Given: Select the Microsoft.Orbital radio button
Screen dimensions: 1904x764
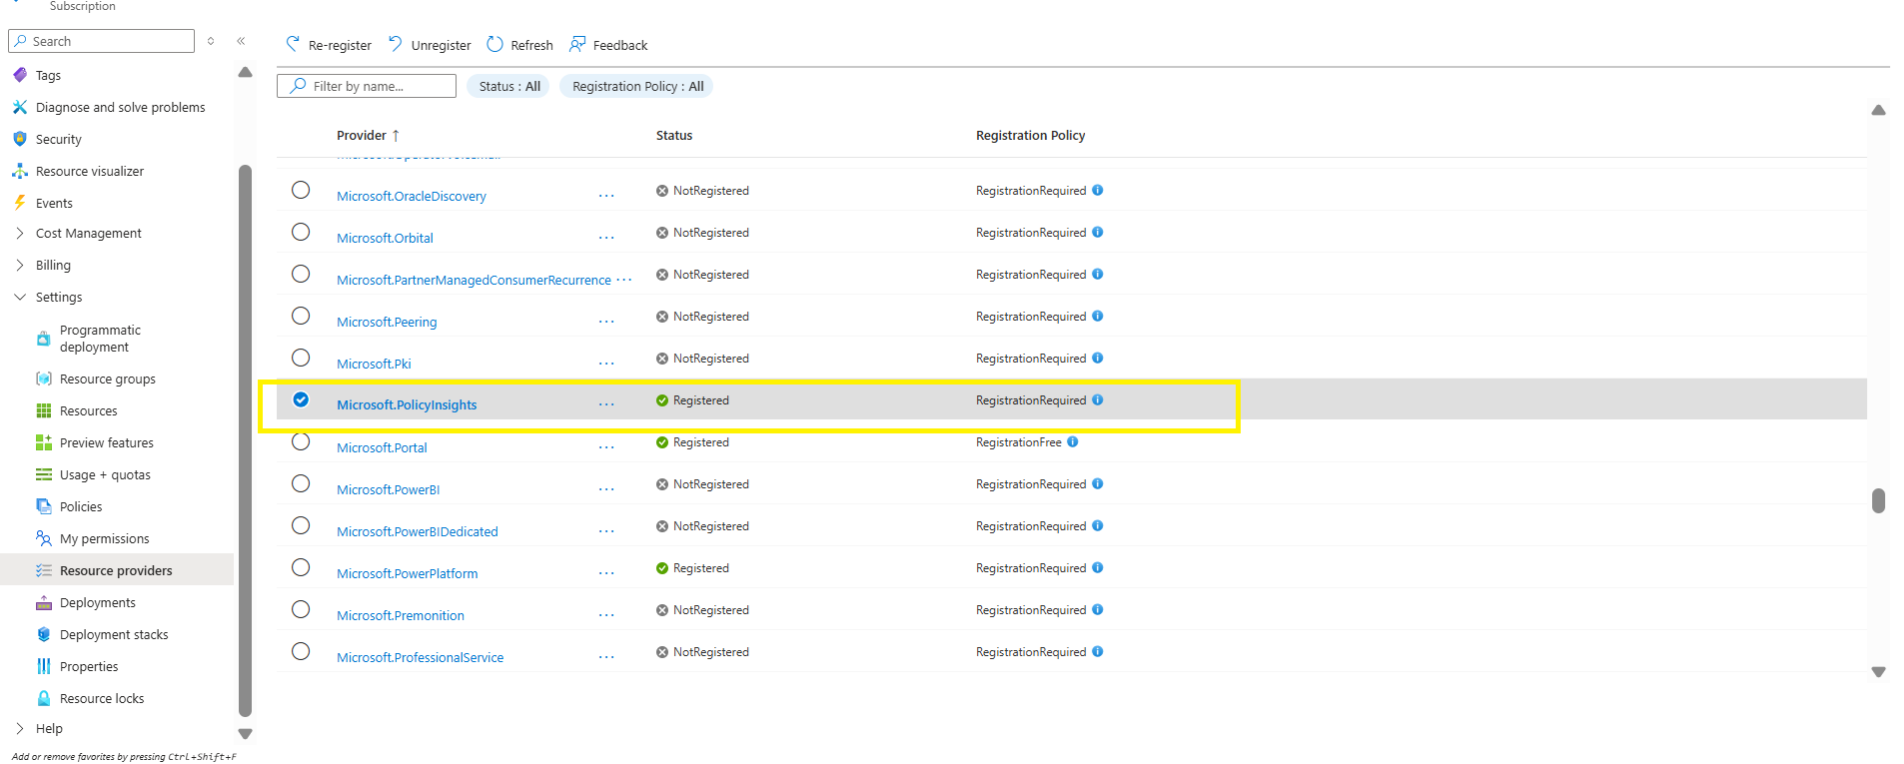Looking at the screenshot, I should [x=301, y=232].
